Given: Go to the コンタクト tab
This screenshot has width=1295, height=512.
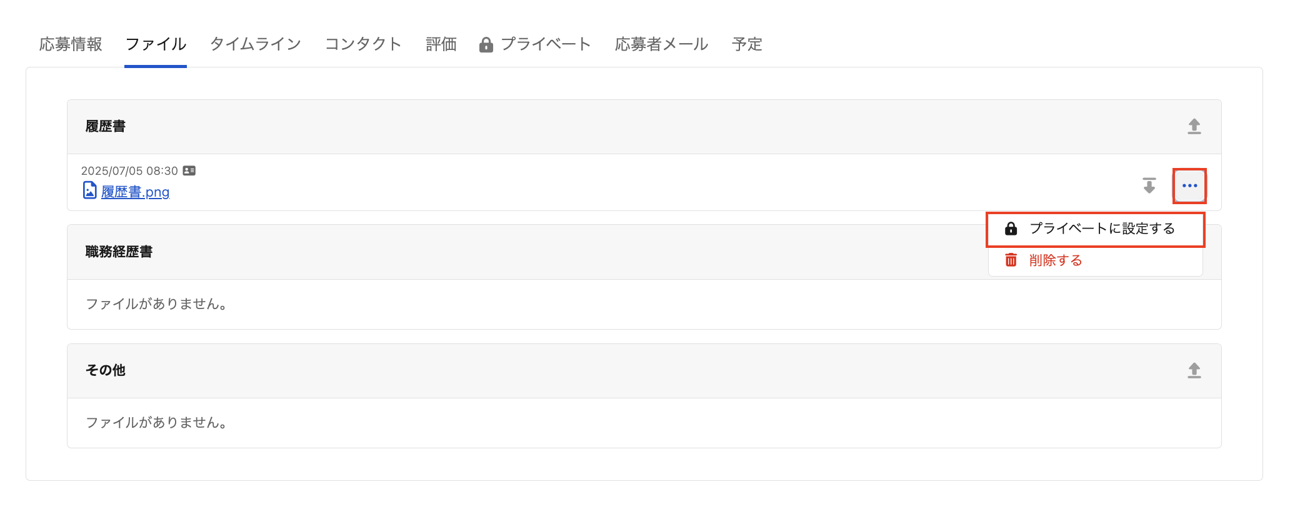Looking at the screenshot, I should pyautogui.click(x=363, y=44).
